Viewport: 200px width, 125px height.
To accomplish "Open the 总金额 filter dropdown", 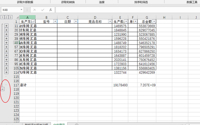I will pos(154,21).
